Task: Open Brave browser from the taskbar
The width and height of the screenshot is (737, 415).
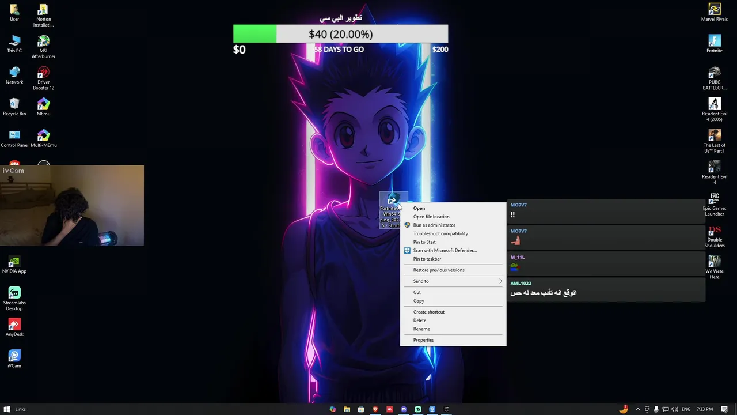Action: point(375,409)
